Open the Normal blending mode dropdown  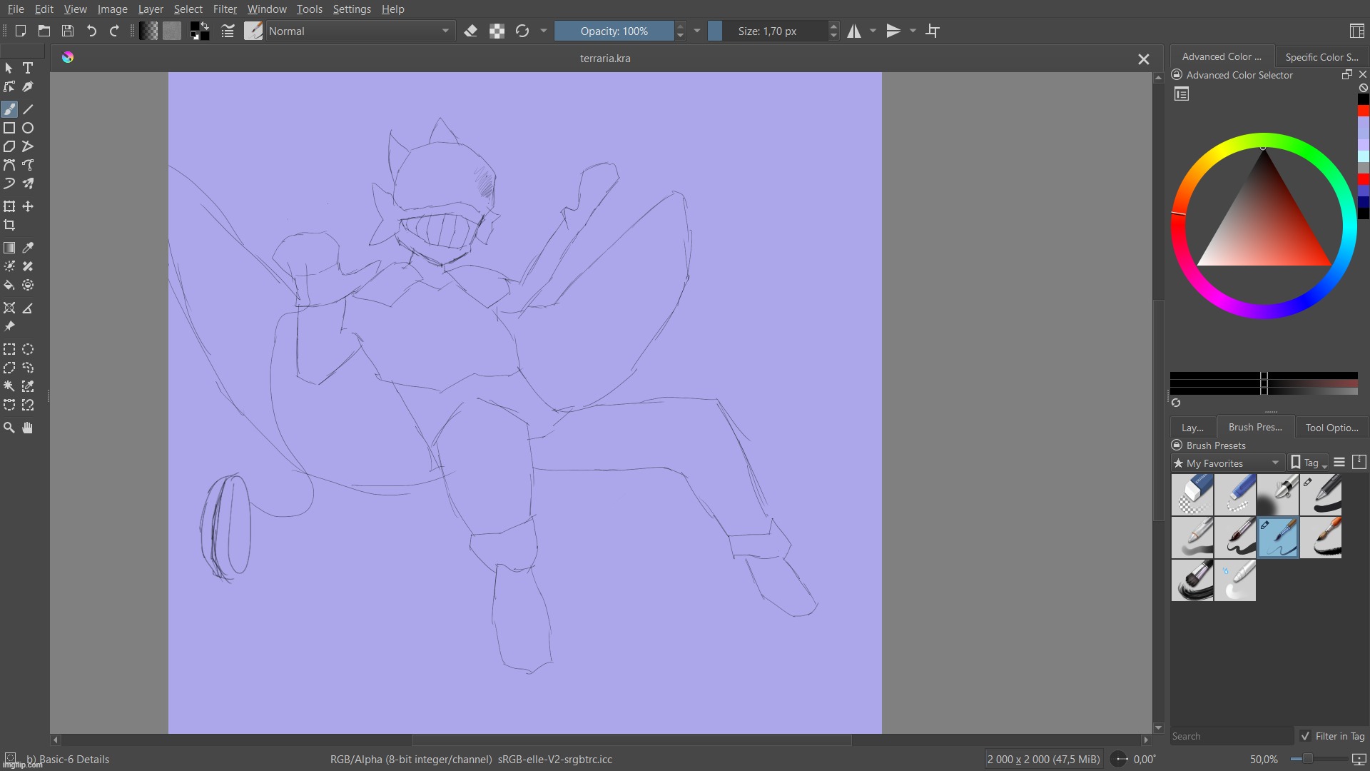[x=360, y=31]
